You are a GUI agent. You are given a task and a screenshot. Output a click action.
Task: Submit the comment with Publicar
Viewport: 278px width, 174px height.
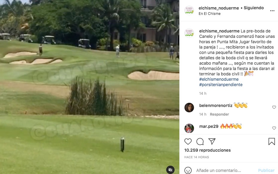click(x=266, y=170)
